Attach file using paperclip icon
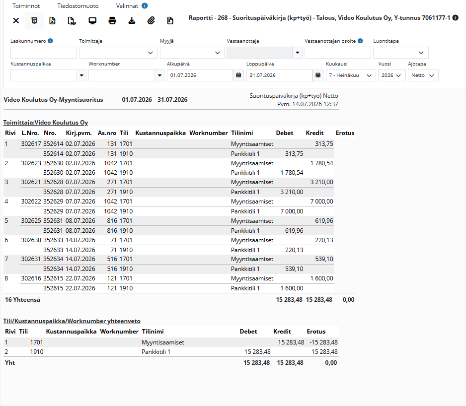This screenshot has height=406, width=466. coord(151,20)
